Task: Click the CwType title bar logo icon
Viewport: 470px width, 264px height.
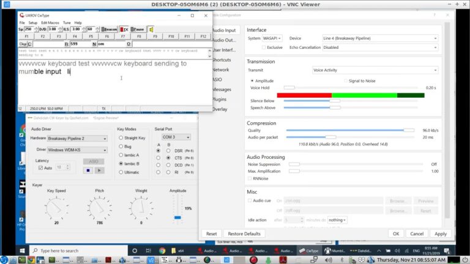Action: (22, 15)
